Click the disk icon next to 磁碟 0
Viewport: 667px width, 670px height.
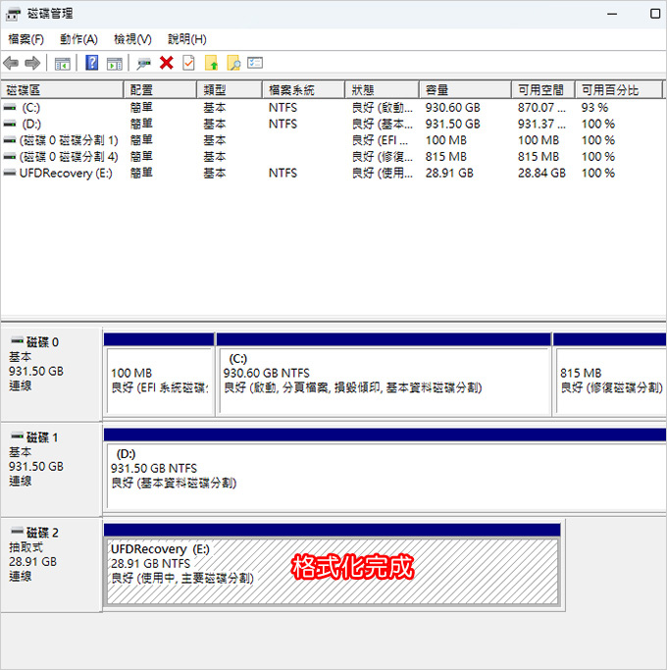click(17, 340)
